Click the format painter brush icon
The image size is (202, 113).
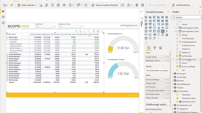coord(11,5)
